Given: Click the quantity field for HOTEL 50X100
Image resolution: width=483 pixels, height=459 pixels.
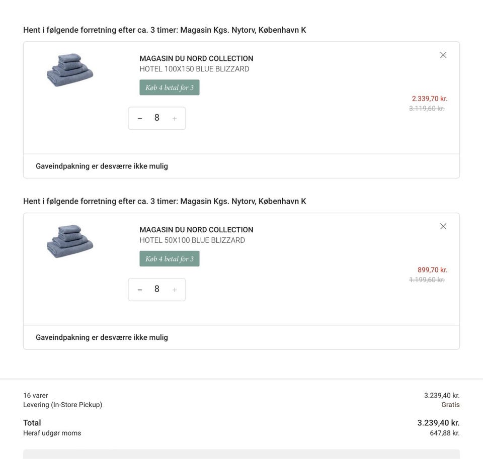Looking at the screenshot, I should [x=157, y=290].
